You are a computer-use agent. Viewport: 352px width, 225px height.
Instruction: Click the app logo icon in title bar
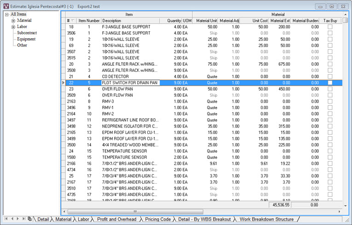coord(6,6)
